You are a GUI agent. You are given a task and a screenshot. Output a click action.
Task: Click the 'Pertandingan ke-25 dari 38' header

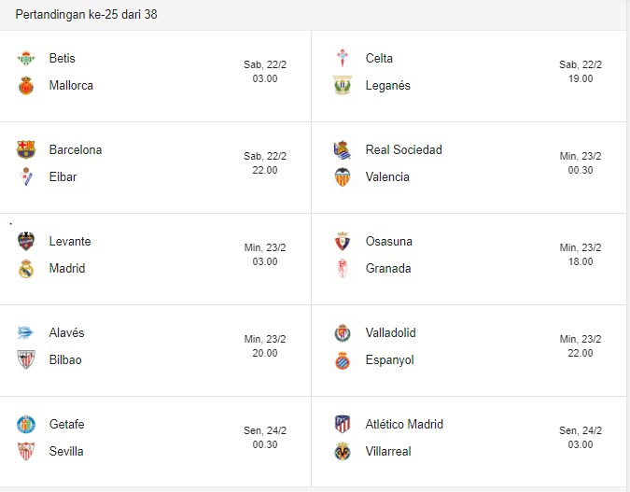(86, 15)
